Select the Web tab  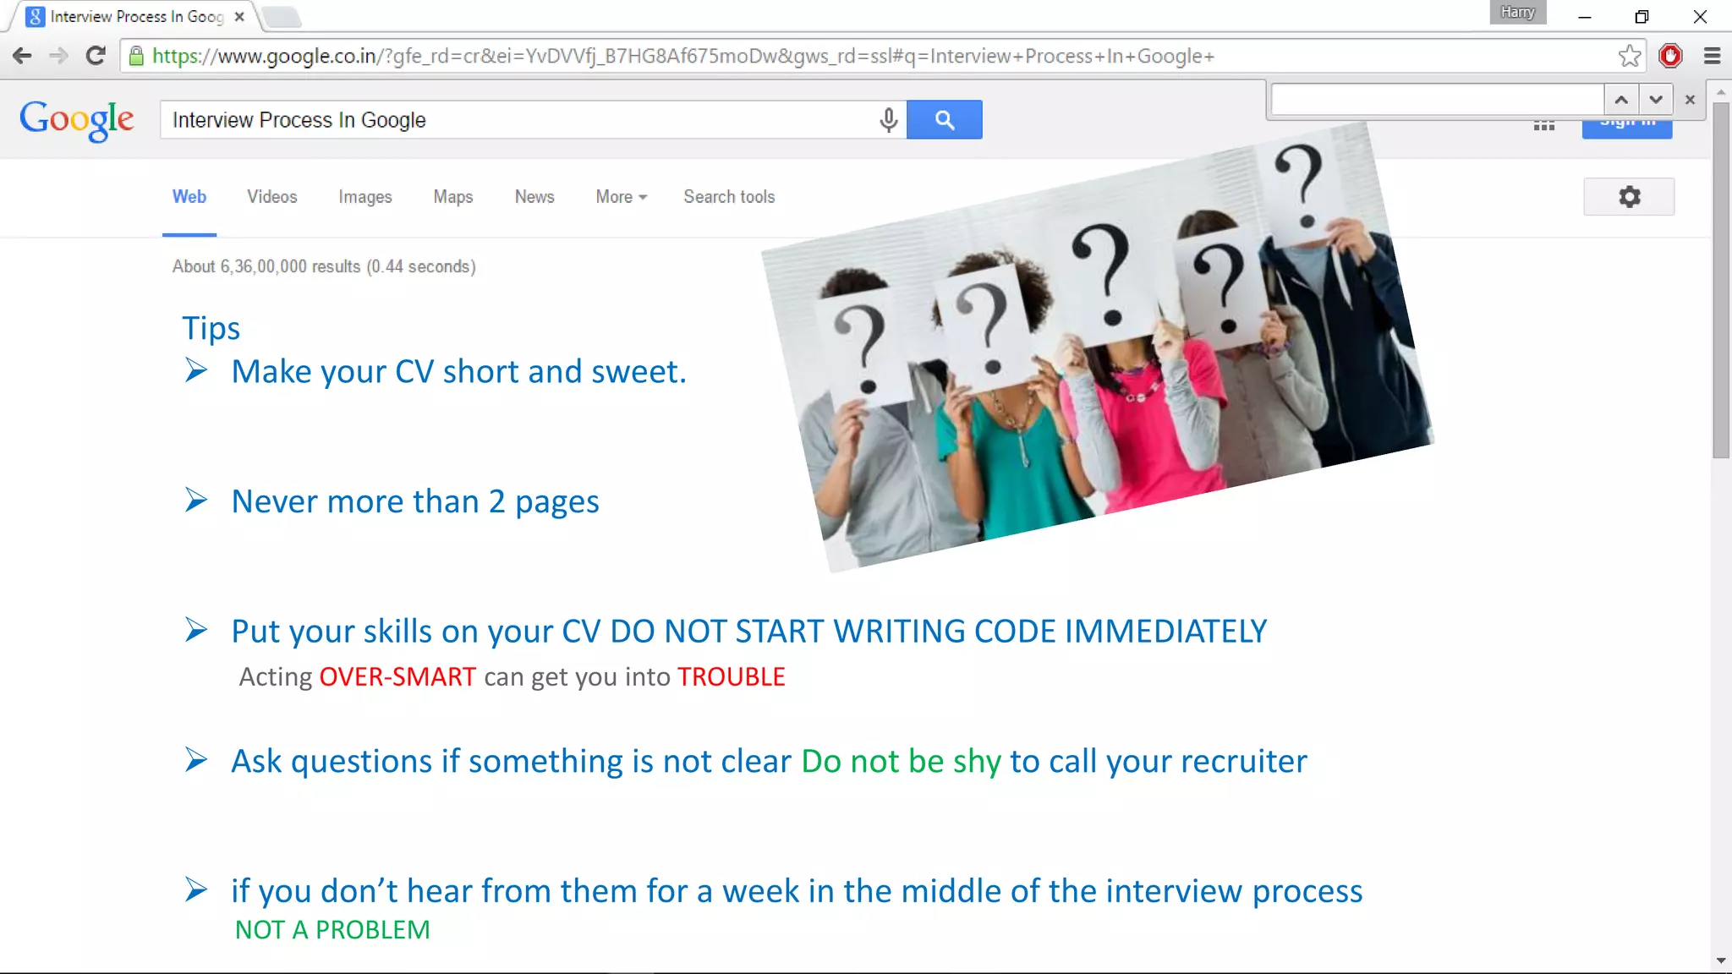coord(189,197)
